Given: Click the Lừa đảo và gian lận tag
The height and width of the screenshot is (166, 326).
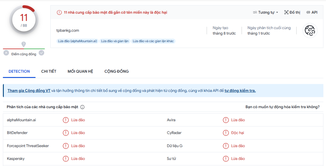Looking at the screenshot, I should click(115, 41).
